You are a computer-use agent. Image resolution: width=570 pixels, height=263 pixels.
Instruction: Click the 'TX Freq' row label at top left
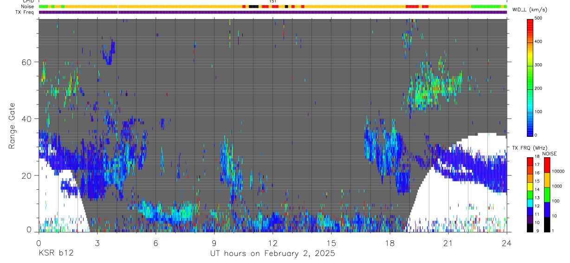(x=25, y=13)
